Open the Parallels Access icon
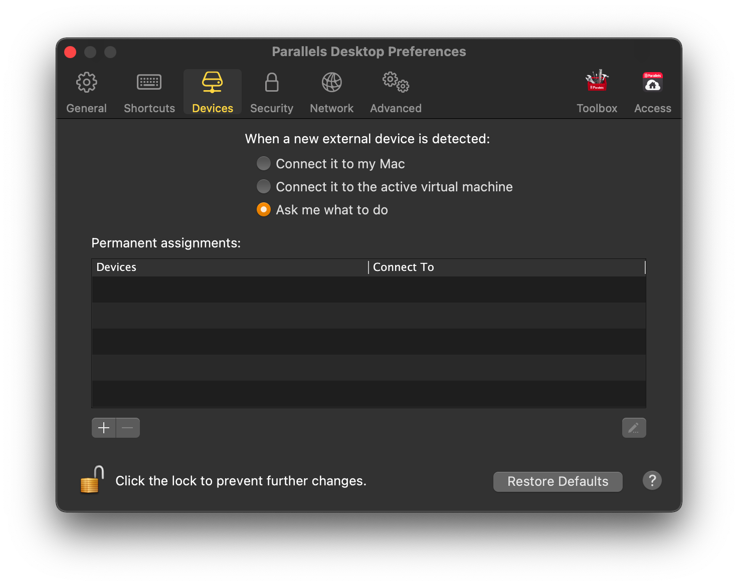 tap(652, 83)
